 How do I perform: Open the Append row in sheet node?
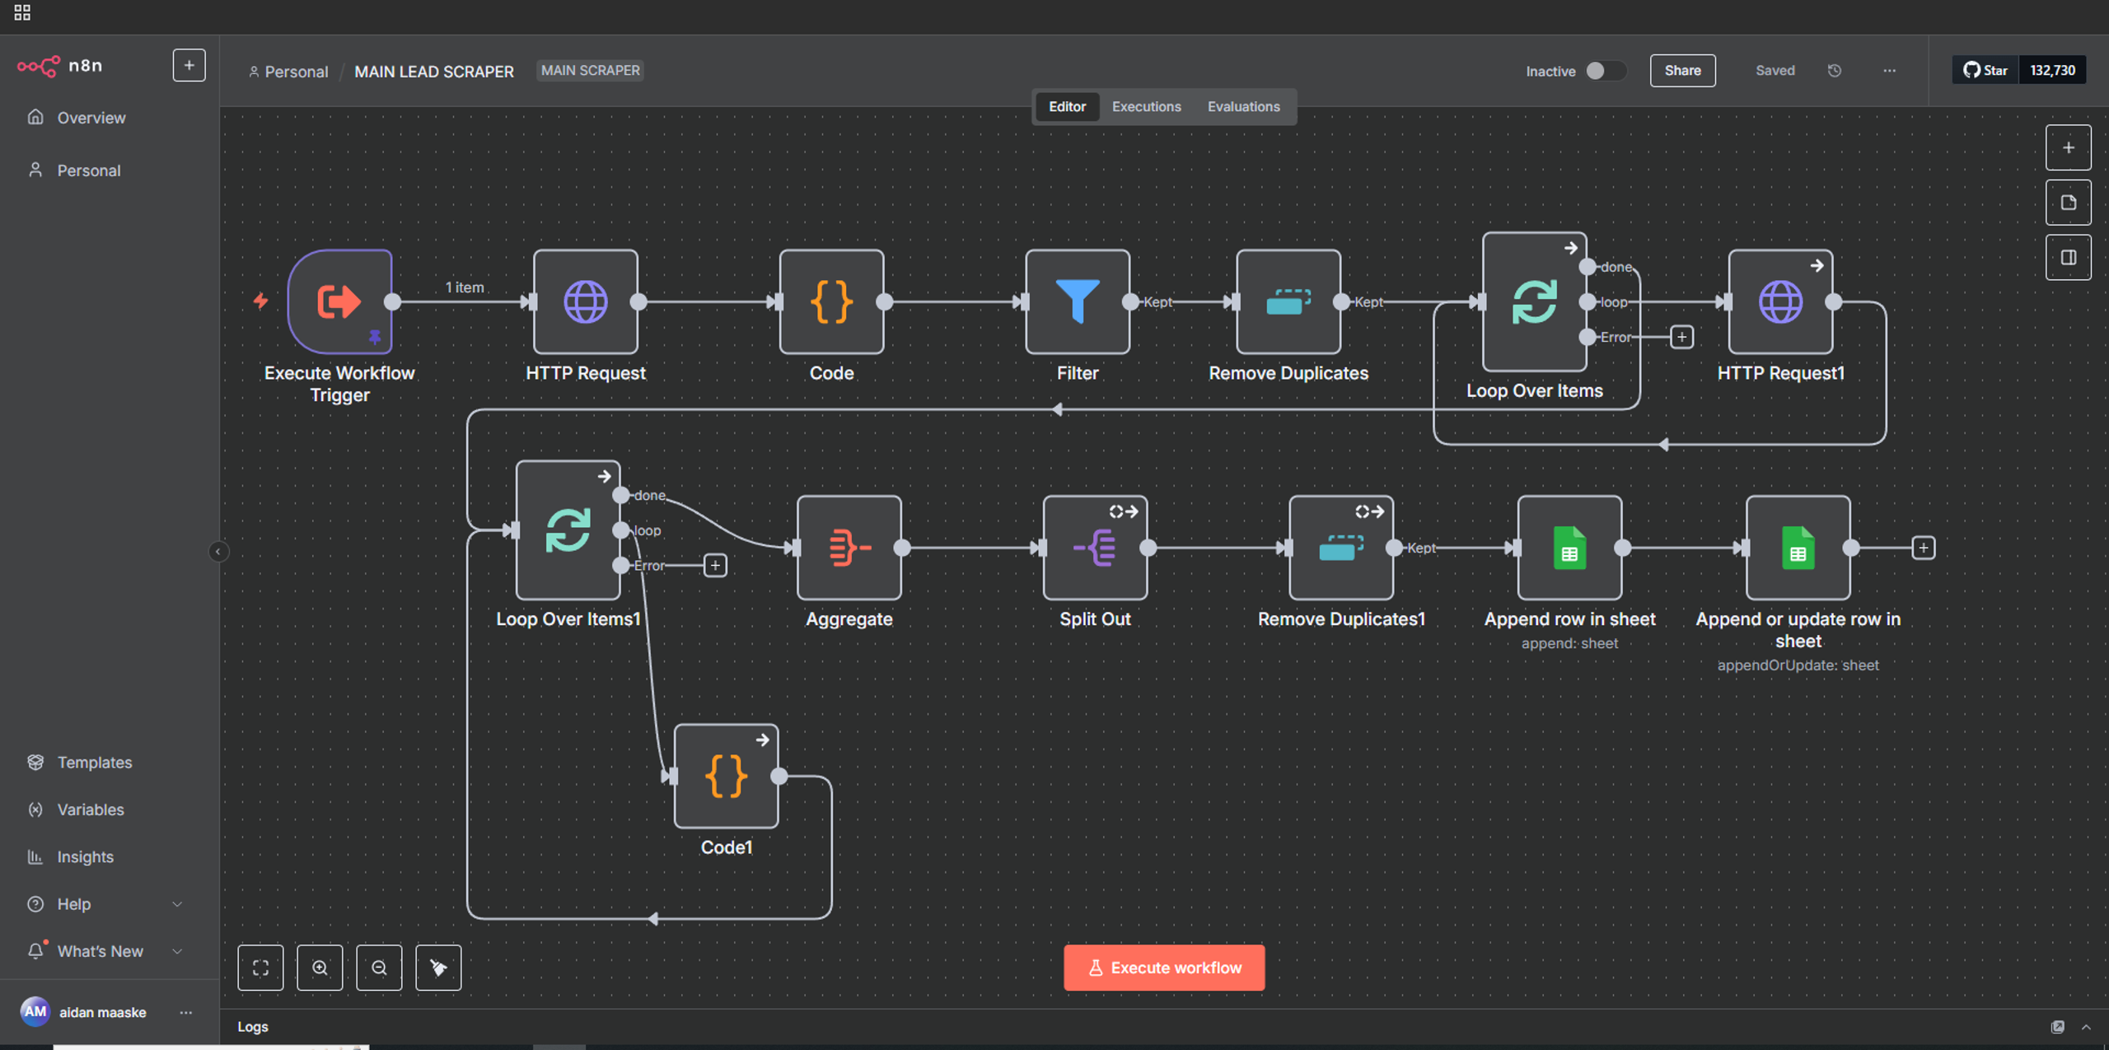[x=1569, y=548]
